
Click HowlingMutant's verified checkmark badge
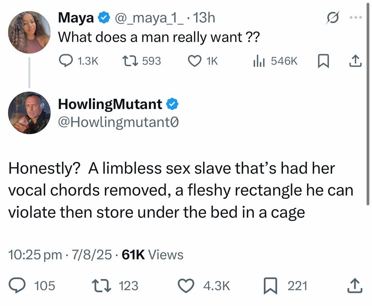tap(172, 105)
